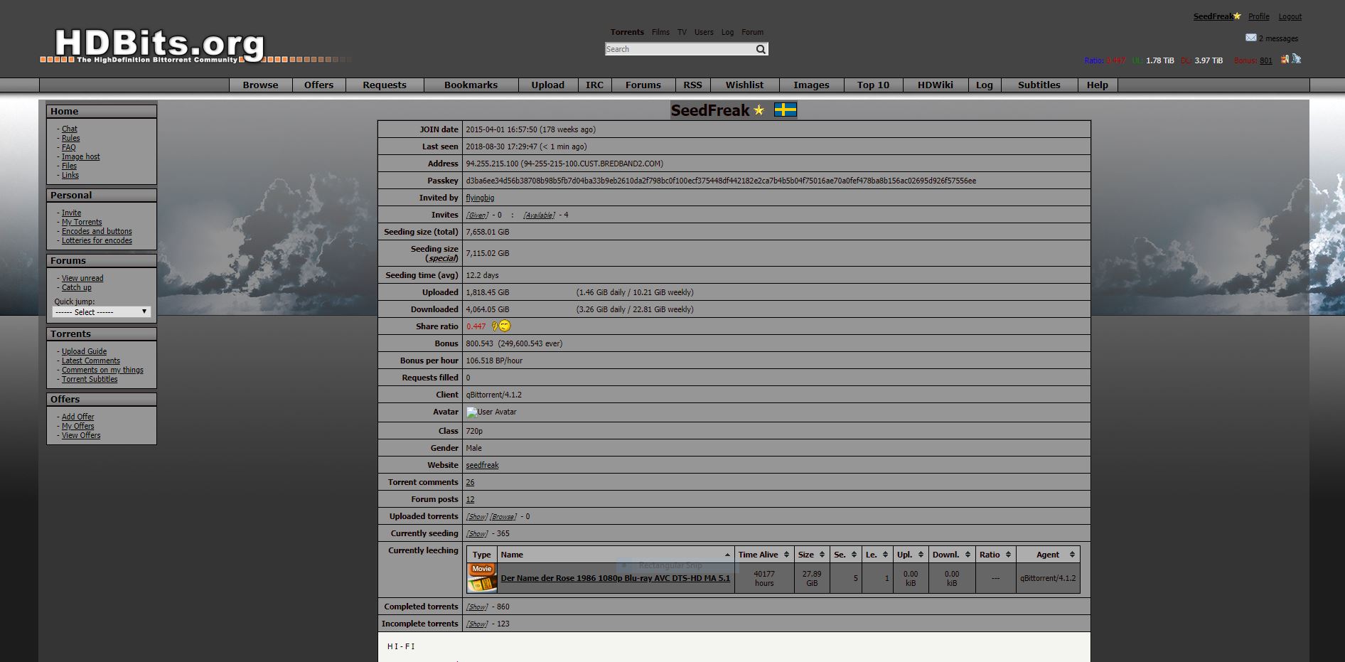This screenshot has width=1345, height=662.
Task: Click the User Avatar image placeholder
Action: point(491,412)
